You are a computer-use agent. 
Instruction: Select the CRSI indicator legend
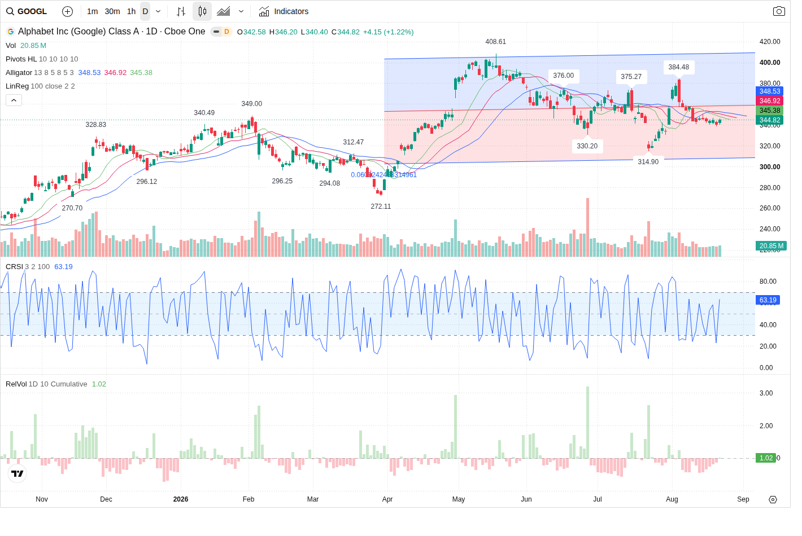click(39, 267)
